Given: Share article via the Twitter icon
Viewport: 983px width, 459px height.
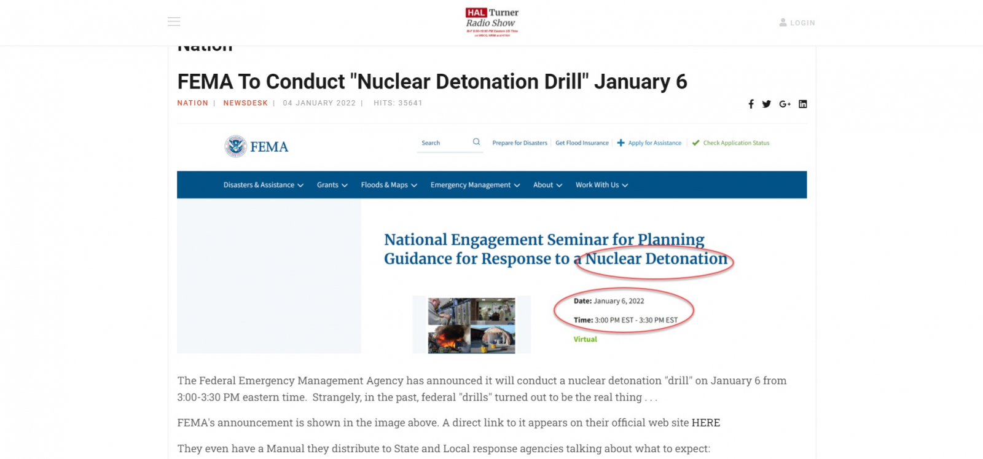Looking at the screenshot, I should click(766, 104).
